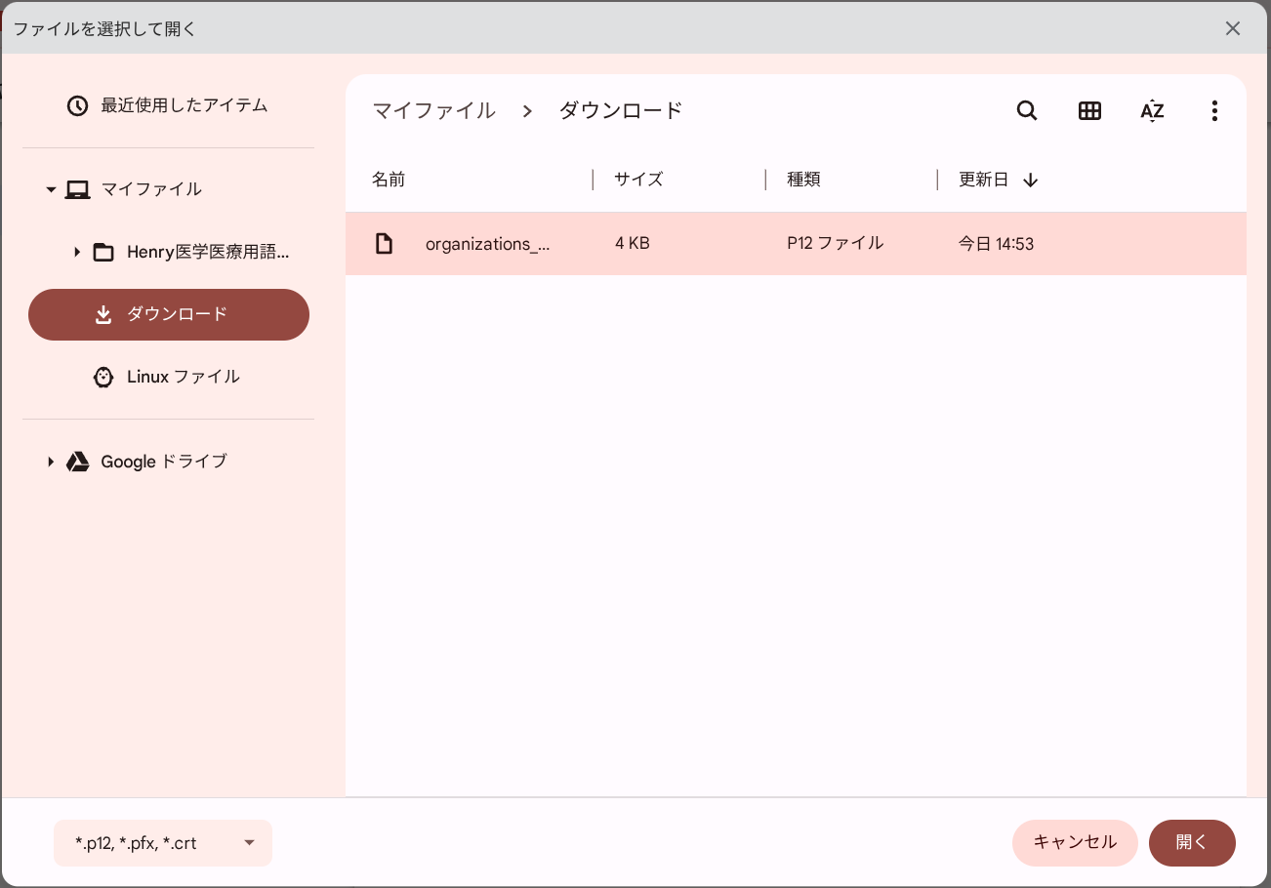1271x888 pixels.
Task: Open the *.p12, *.pfx, *.crt filter dropdown
Action: pyautogui.click(x=163, y=843)
